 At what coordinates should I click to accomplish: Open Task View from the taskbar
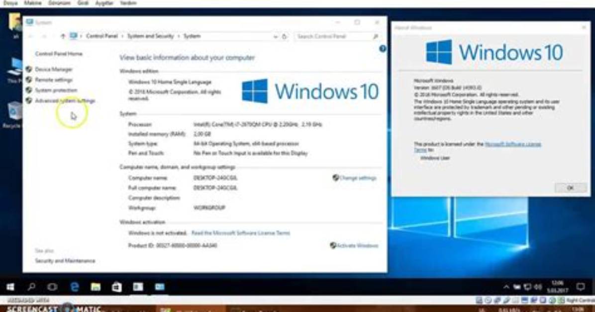pyautogui.click(x=52, y=287)
